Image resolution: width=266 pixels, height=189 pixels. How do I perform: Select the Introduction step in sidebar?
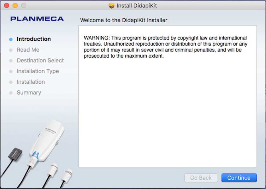coord(34,39)
